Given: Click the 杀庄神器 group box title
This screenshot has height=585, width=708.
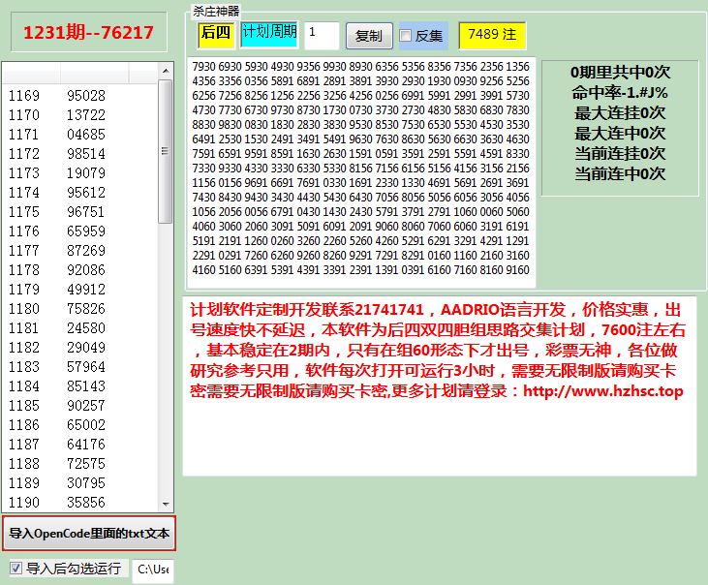Looking at the screenshot, I should pos(216,11).
